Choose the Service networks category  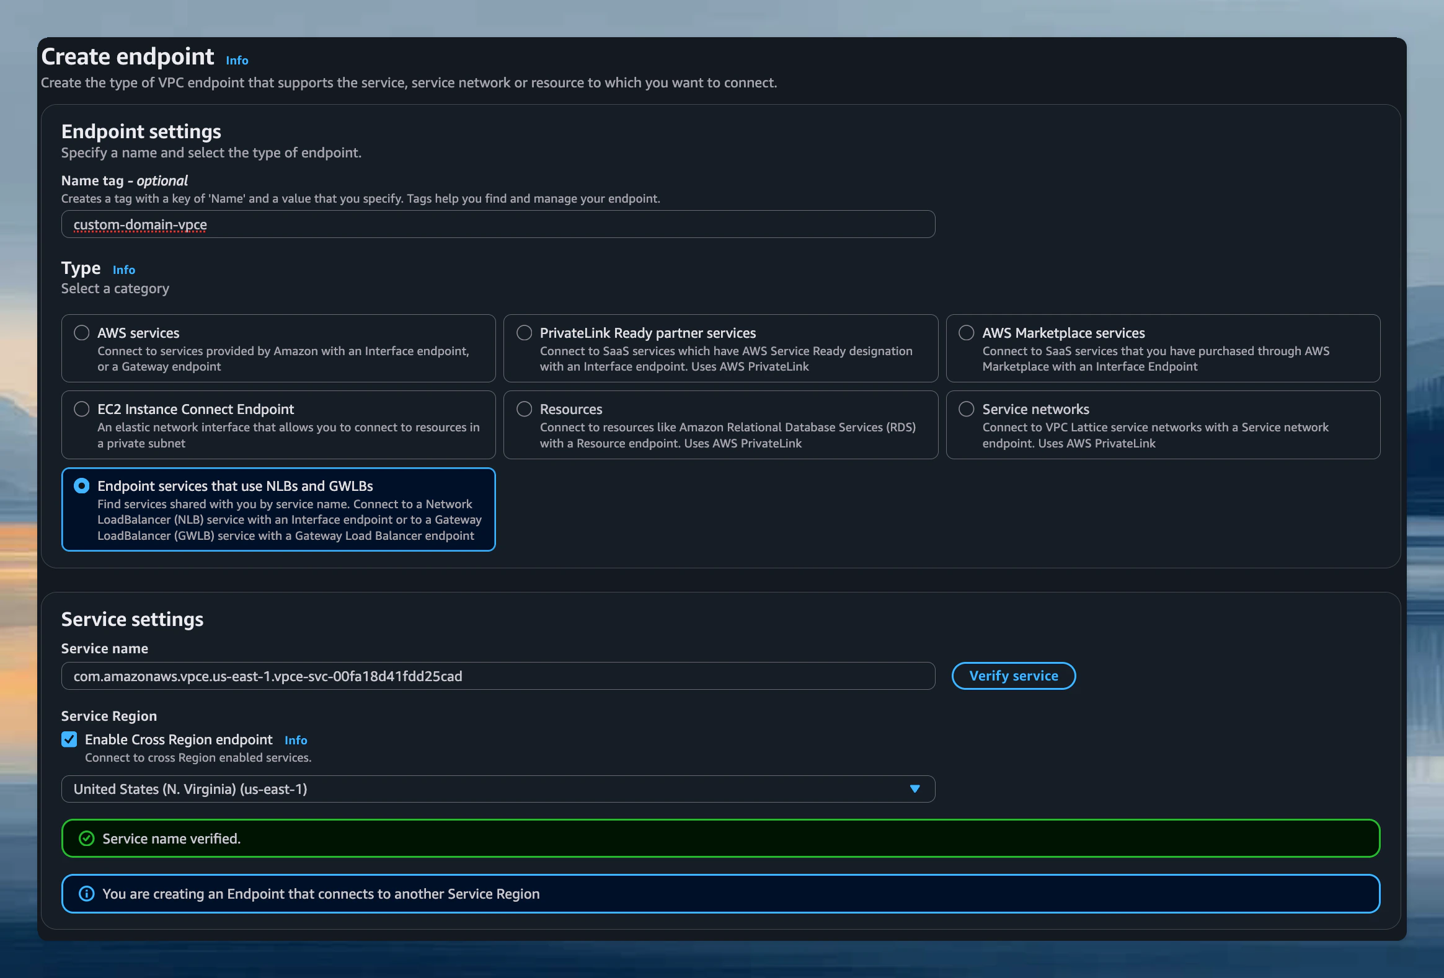(966, 408)
